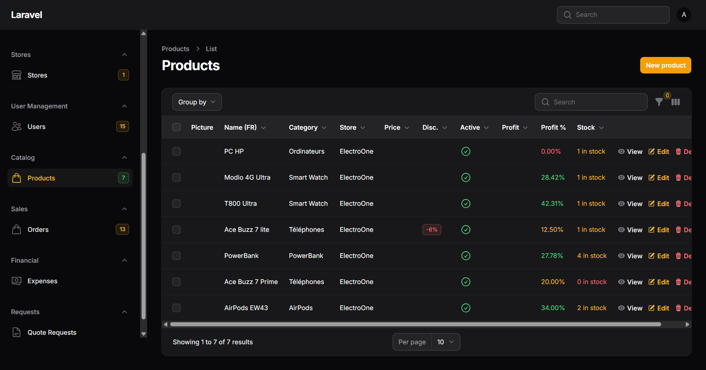Check the checkbox beside PowerBank
The height and width of the screenshot is (370, 706).
tap(176, 256)
